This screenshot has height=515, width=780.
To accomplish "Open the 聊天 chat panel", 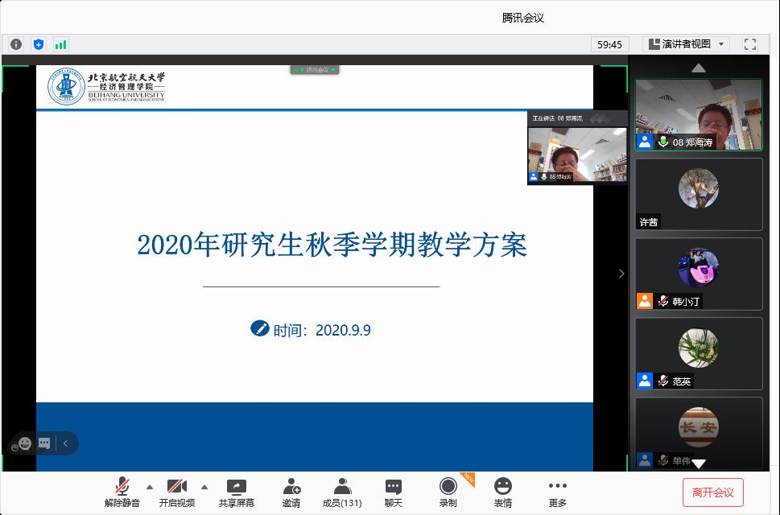I will point(393,492).
